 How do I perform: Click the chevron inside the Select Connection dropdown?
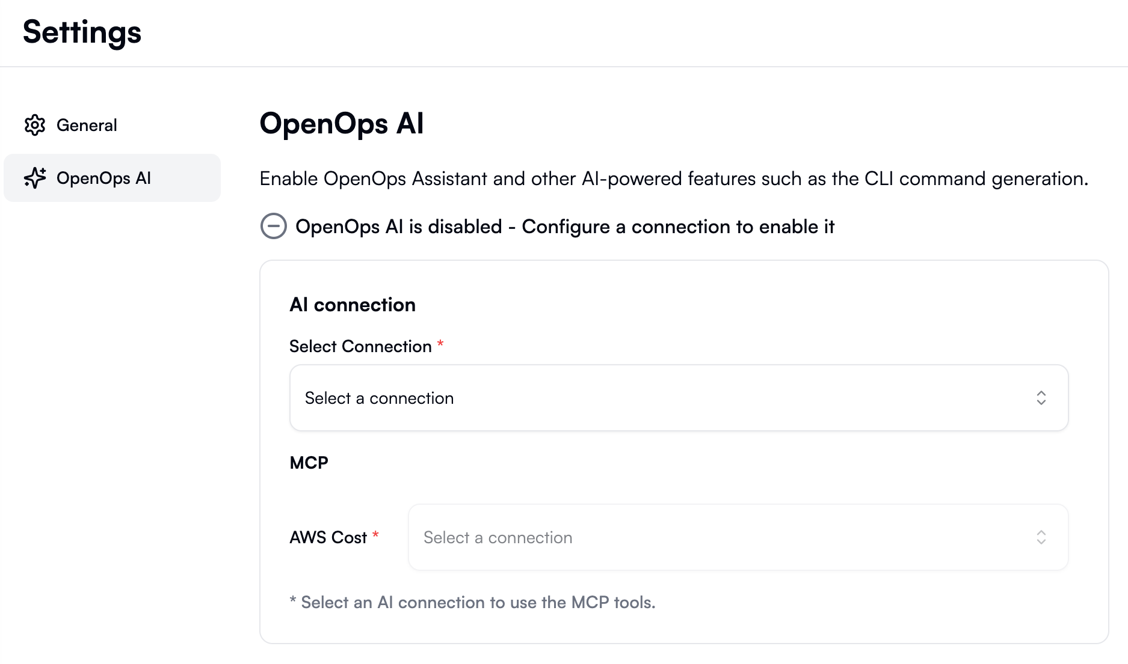(1042, 398)
